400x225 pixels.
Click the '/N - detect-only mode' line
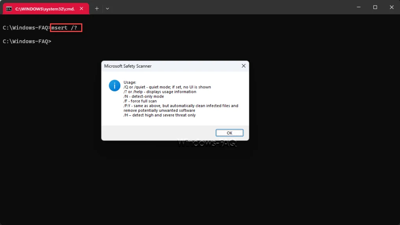click(144, 96)
